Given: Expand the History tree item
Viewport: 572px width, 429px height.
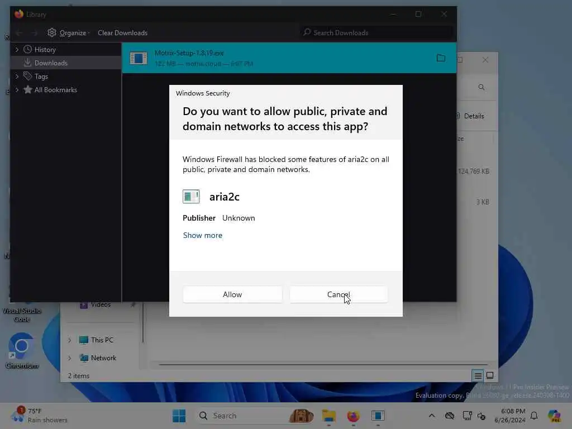Looking at the screenshot, I should pos(17,49).
